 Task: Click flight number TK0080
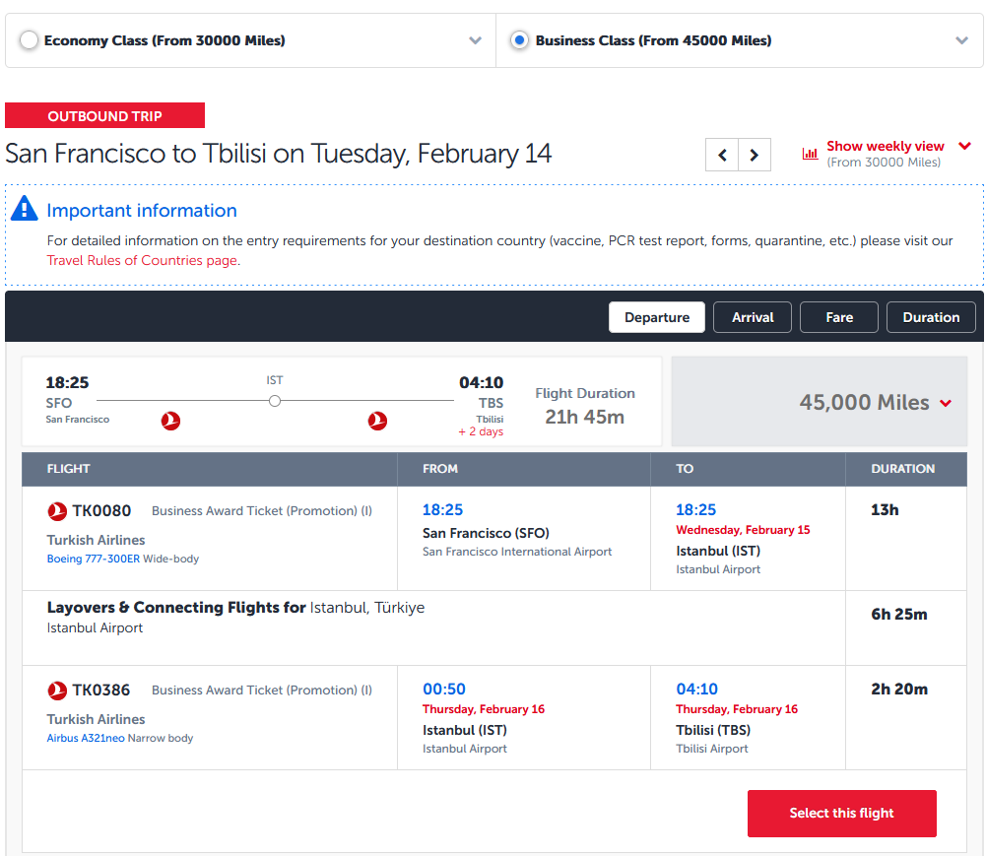coord(101,510)
